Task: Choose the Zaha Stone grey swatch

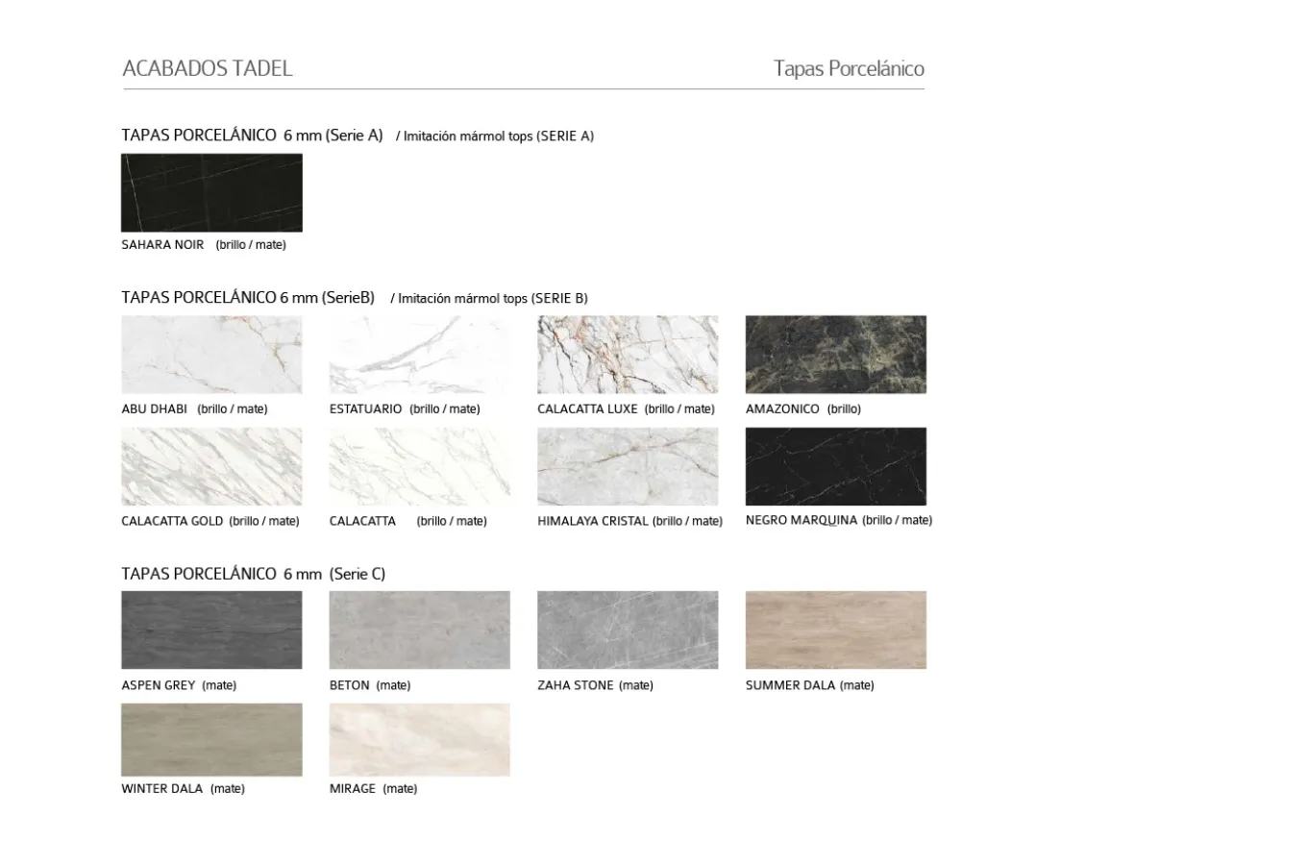Action: 628,631
